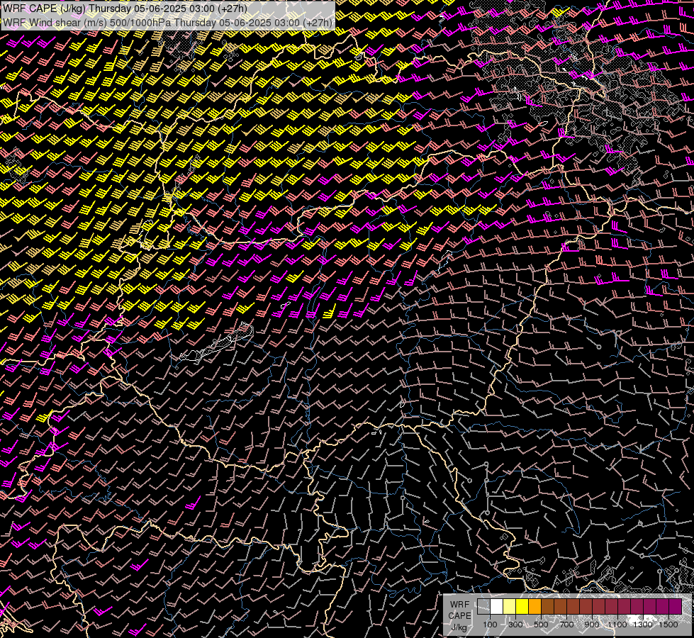
Task: Click the J/kg unit label in legend
Action: coord(459,627)
